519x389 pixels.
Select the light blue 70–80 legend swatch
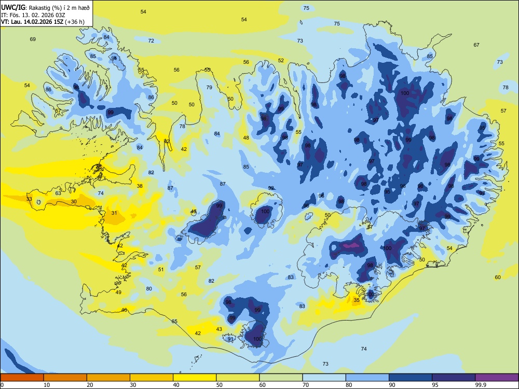(x=324, y=378)
